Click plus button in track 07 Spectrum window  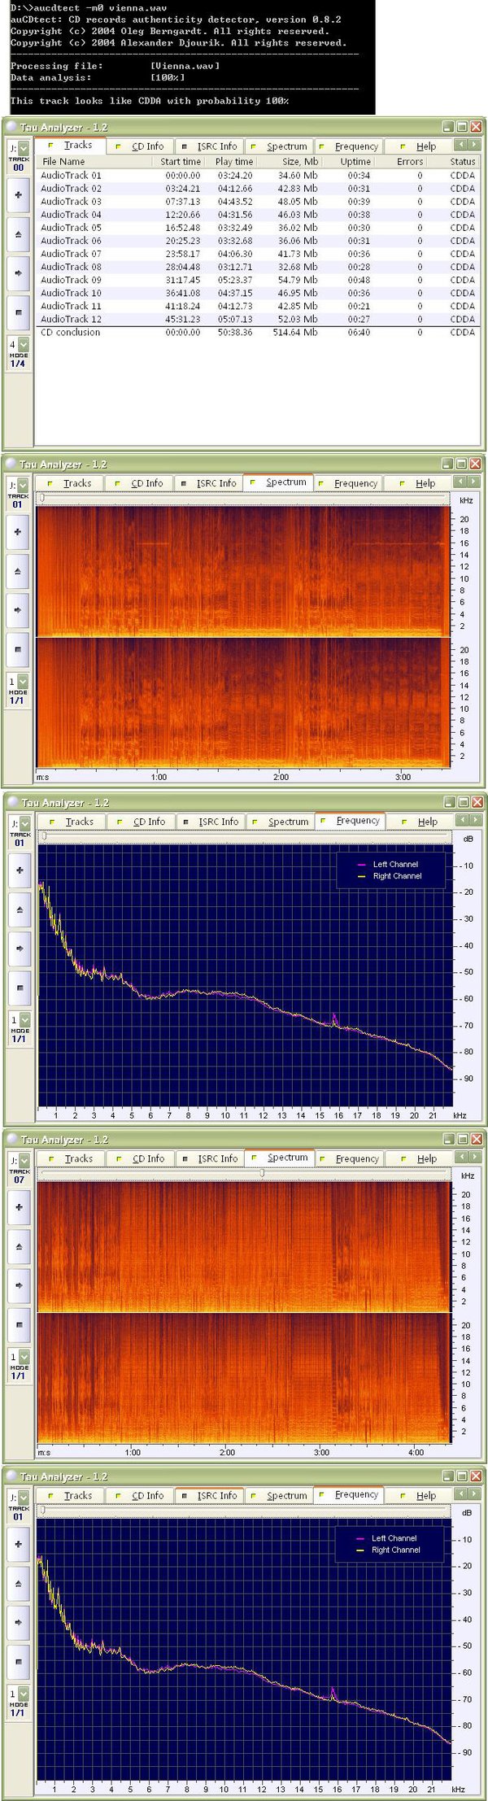point(20,1207)
